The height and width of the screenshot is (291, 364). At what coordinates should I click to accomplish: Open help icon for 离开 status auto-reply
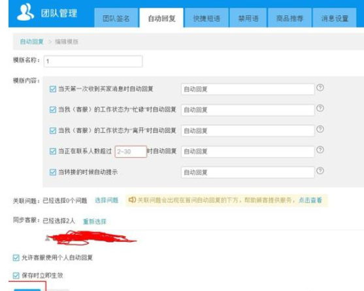pos(320,129)
